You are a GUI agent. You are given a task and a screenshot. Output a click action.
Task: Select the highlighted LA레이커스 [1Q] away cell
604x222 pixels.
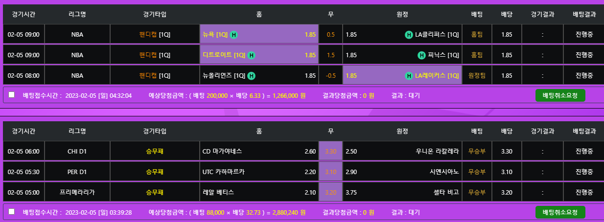point(402,76)
